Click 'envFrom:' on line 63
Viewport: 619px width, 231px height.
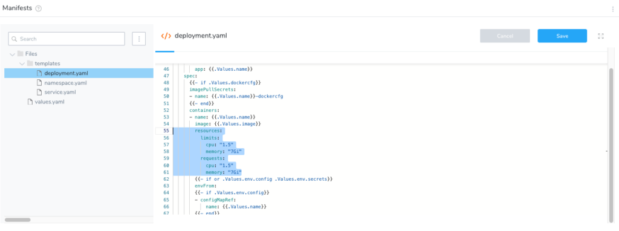click(206, 186)
